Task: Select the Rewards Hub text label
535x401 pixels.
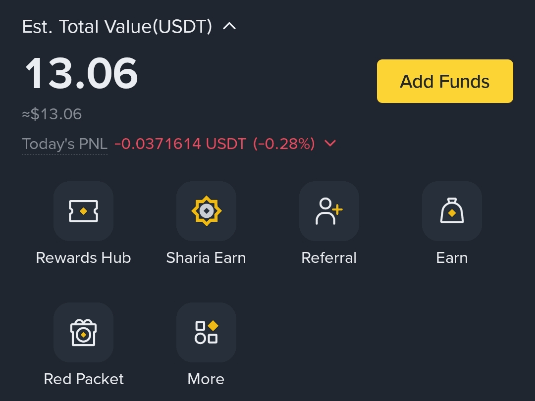Action: [83, 258]
